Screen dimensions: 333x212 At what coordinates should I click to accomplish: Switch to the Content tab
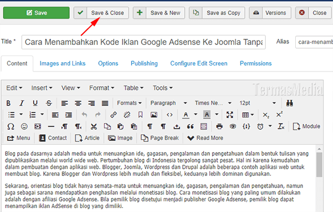point(17,63)
